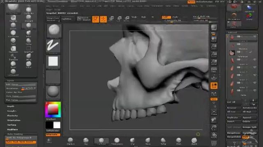Click the MergeDown button

tap(234, 133)
